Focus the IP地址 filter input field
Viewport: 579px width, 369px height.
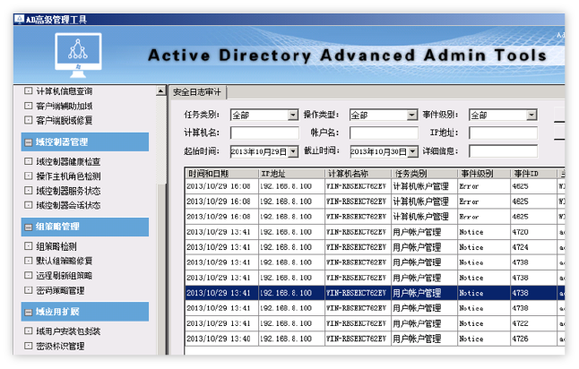(504, 133)
